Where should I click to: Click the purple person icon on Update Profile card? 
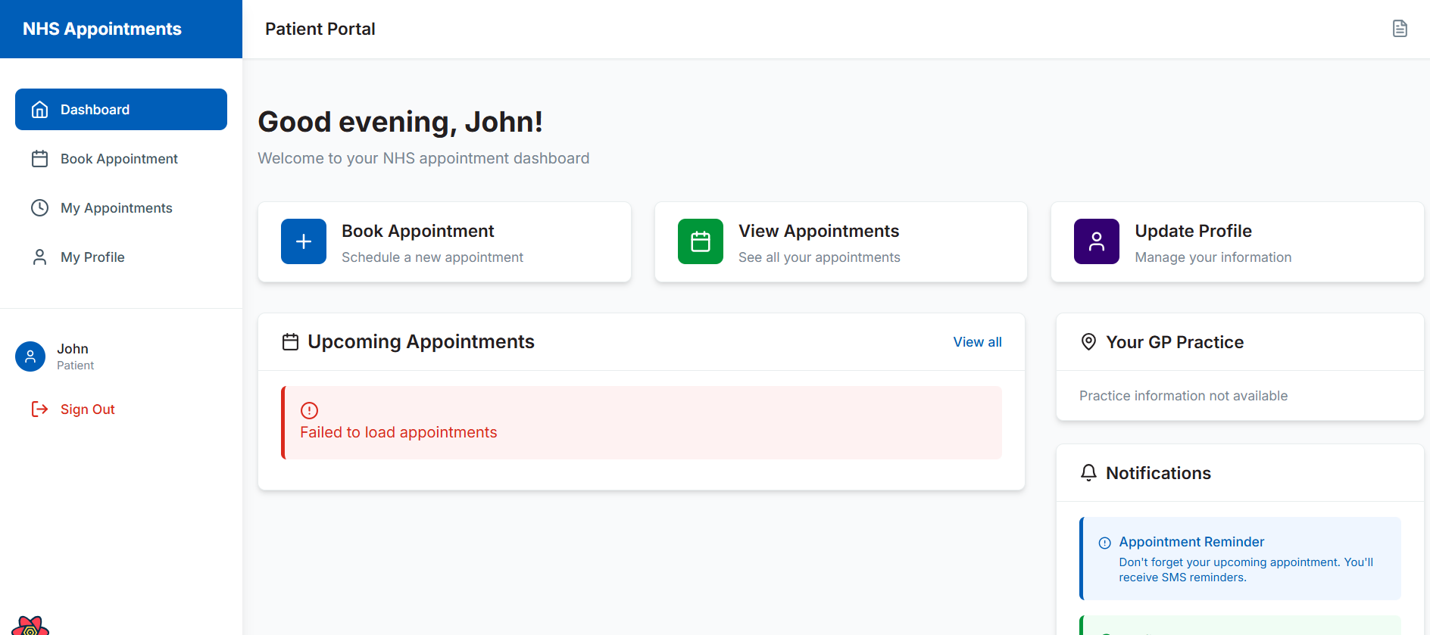click(x=1097, y=241)
